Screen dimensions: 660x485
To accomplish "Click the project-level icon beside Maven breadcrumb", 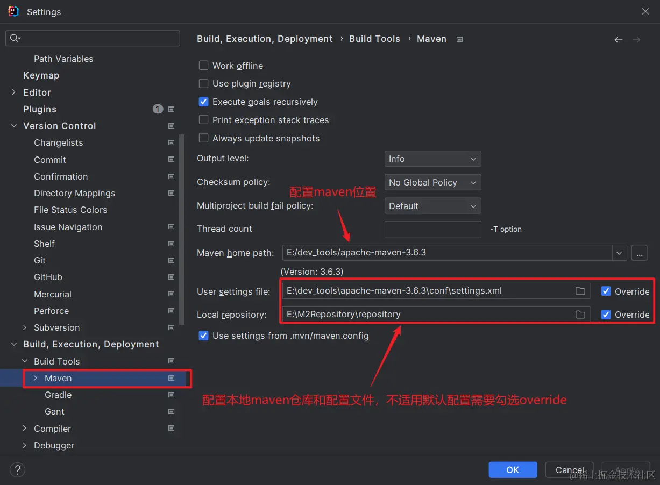I will pyautogui.click(x=459, y=39).
